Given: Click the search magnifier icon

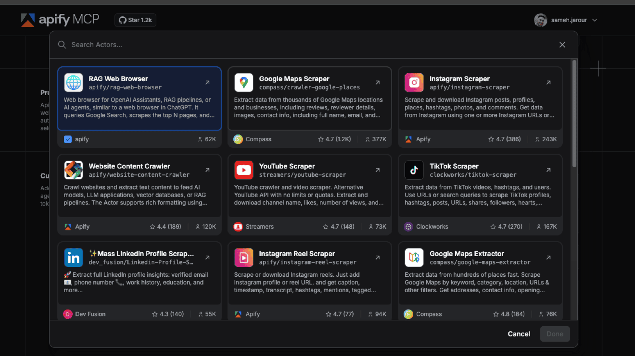Looking at the screenshot, I should (x=62, y=45).
